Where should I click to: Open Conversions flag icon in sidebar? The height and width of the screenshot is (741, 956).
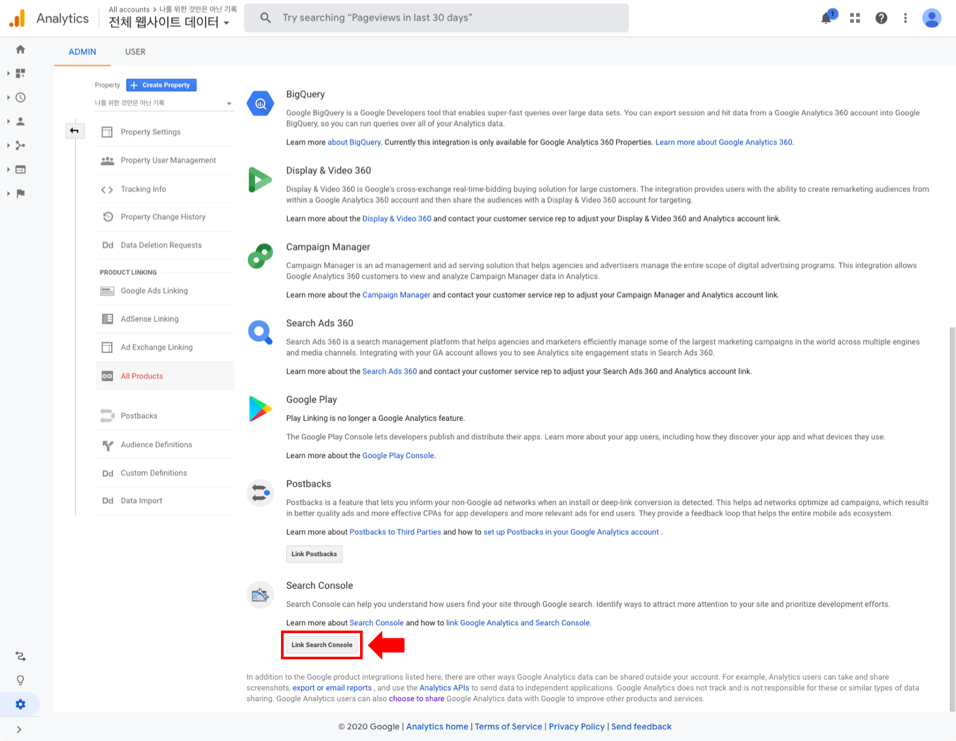[20, 193]
